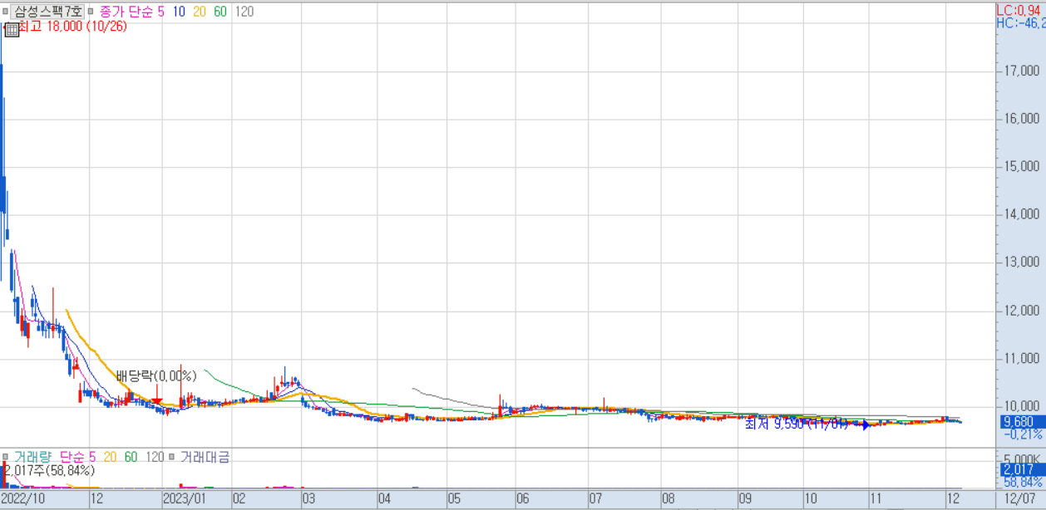Select the 거래대금 trading value label
This screenshot has width=1046, height=510.
point(205,457)
